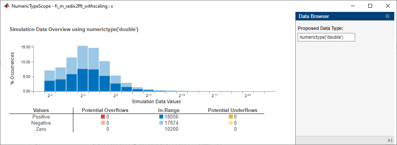The height and width of the screenshot is (145, 397).
Task: Click the MATLAB logo icon in title bar
Action: [x=6, y=6]
